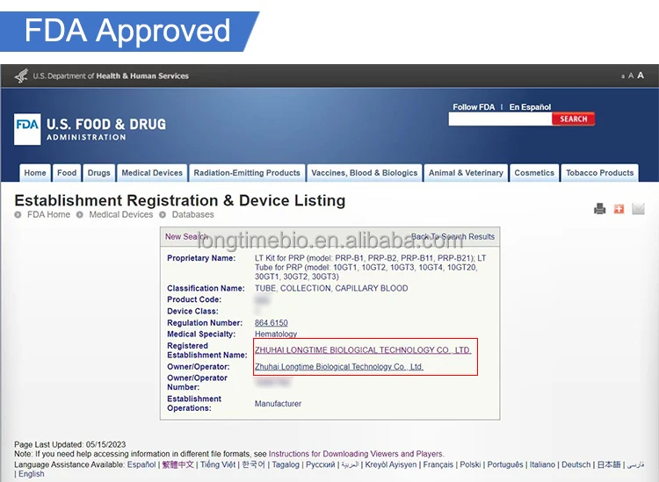Open the Medical Devices tab
This screenshot has width=659, height=482.
click(152, 173)
